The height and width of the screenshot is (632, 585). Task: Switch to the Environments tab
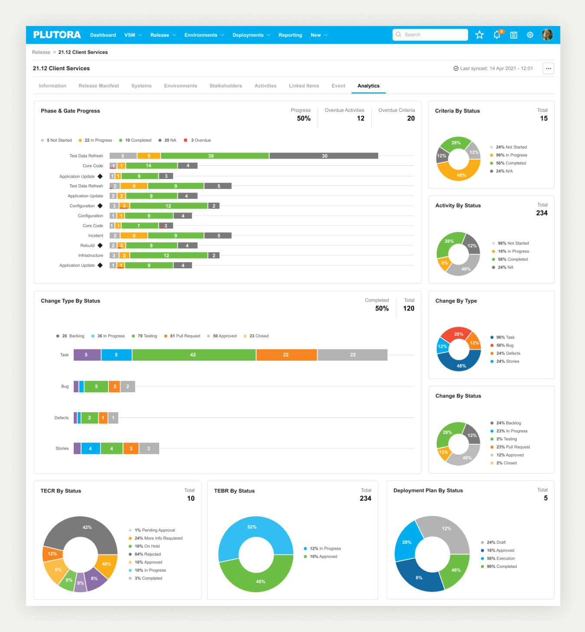180,86
